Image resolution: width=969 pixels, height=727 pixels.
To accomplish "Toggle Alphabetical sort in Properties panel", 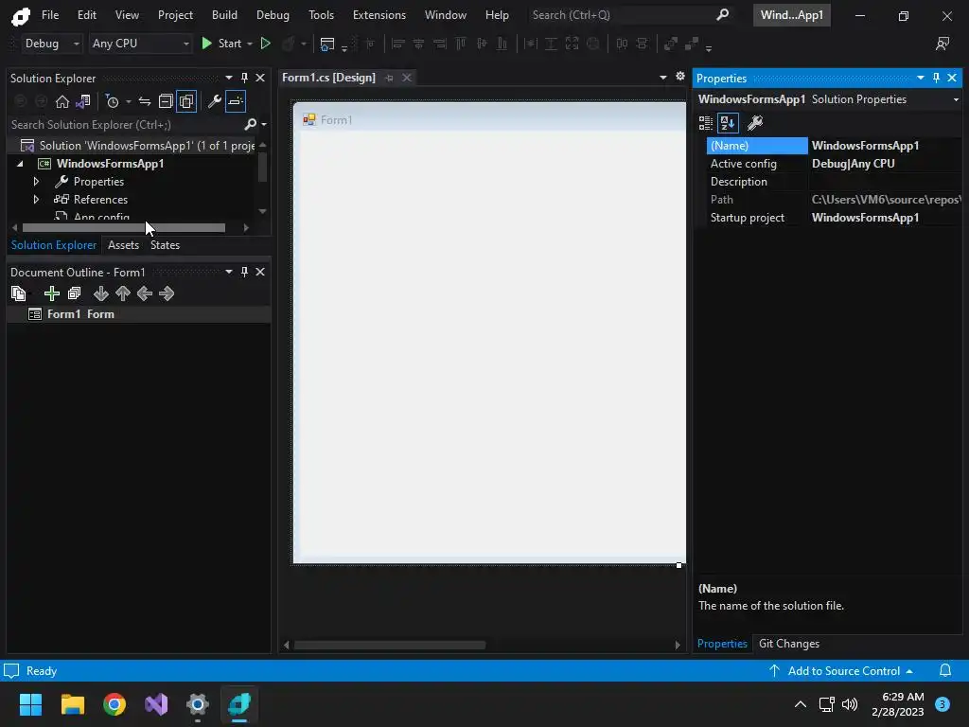I will point(728,123).
